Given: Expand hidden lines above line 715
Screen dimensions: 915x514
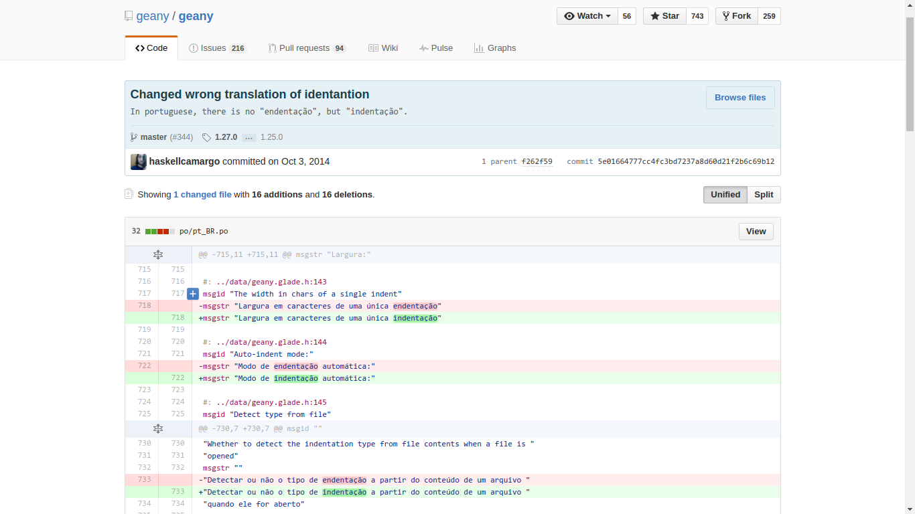Looking at the screenshot, I should click(x=158, y=255).
